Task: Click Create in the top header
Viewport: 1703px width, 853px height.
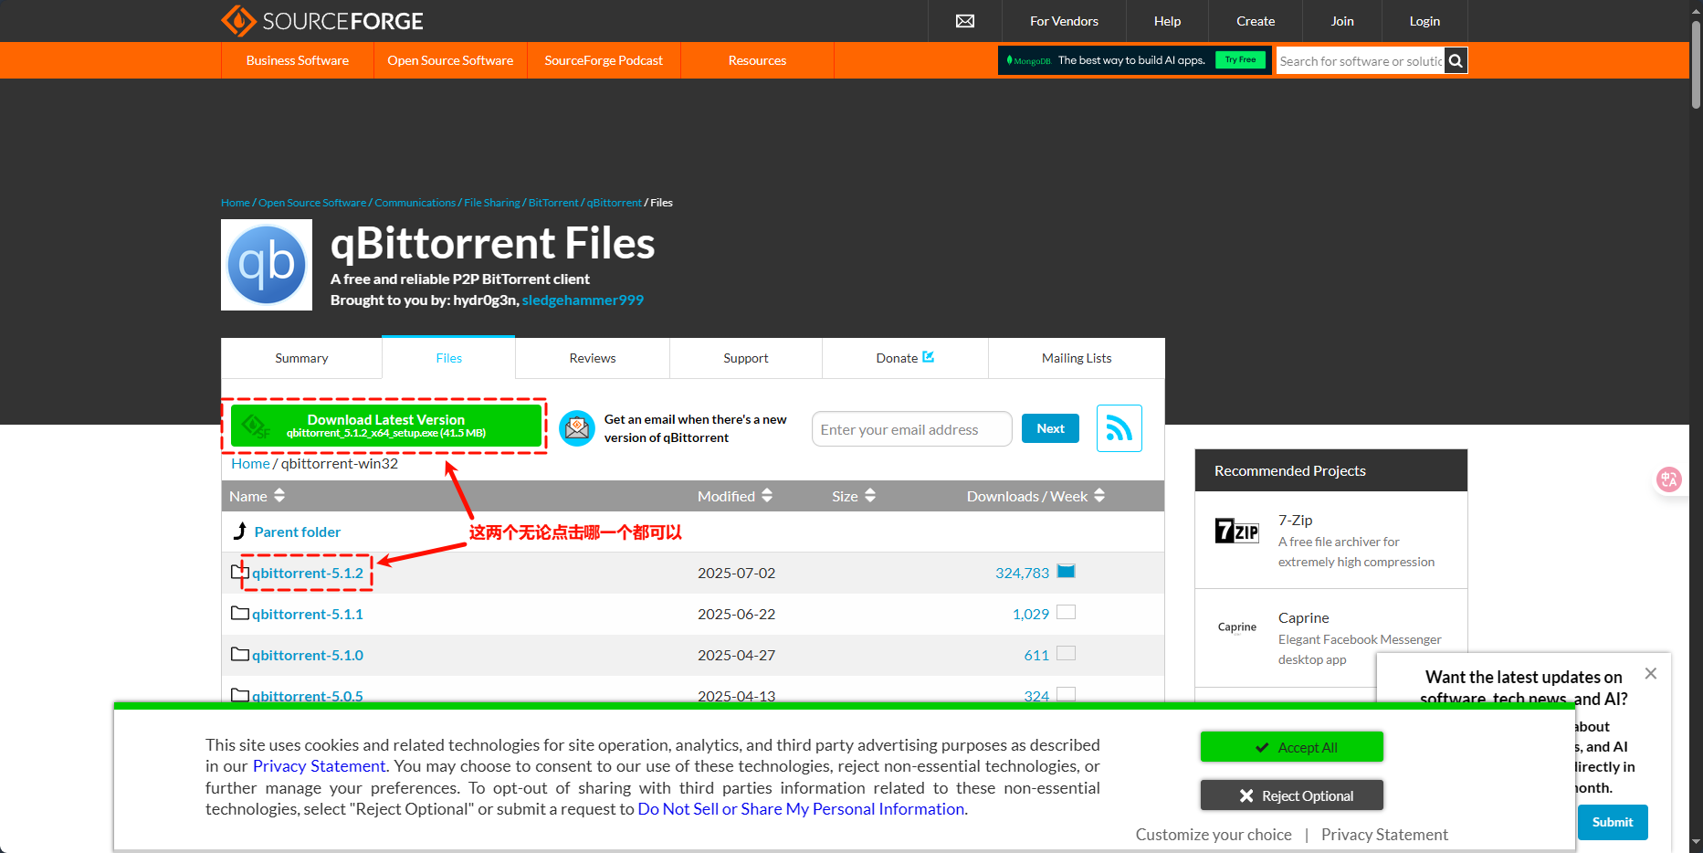Action: pyautogui.click(x=1256, y=21)
